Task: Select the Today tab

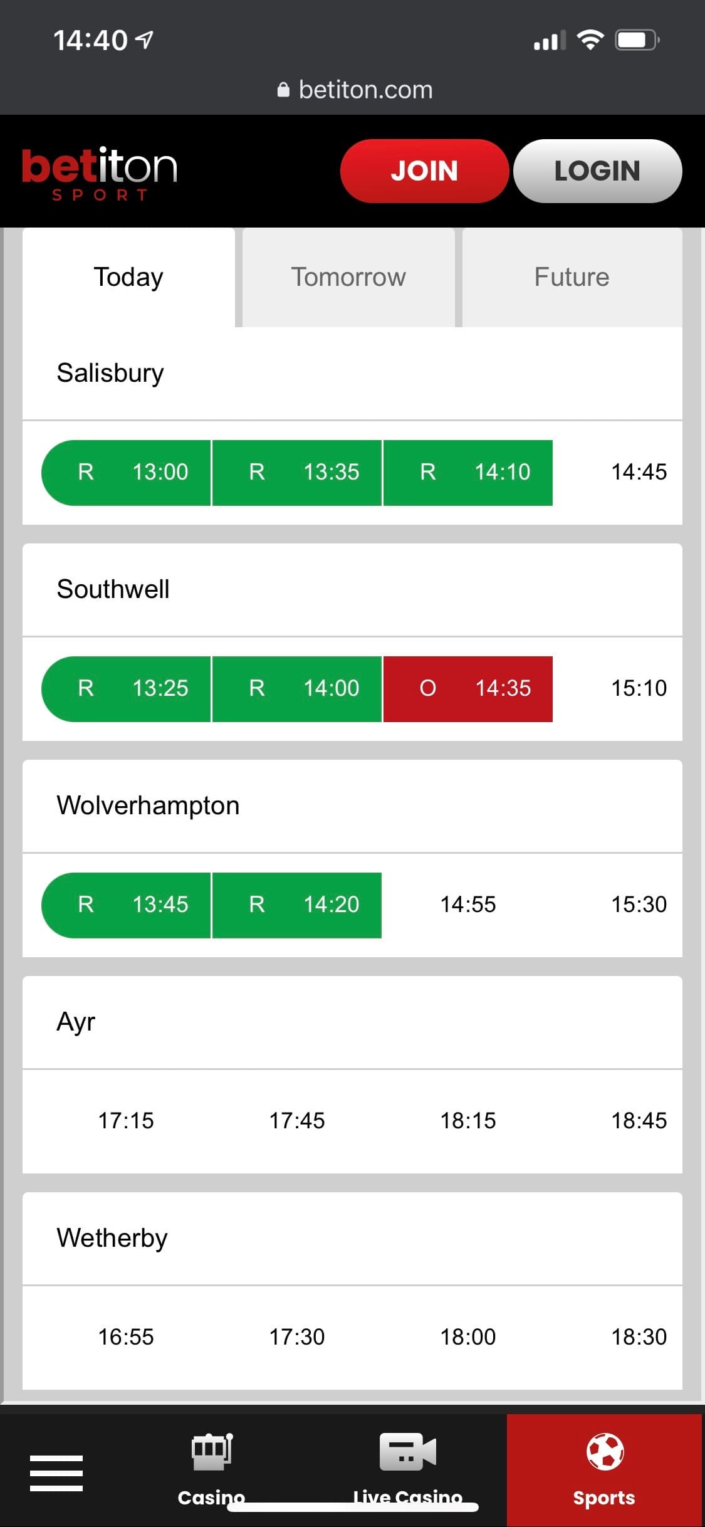Action: (x=128, y=277)
